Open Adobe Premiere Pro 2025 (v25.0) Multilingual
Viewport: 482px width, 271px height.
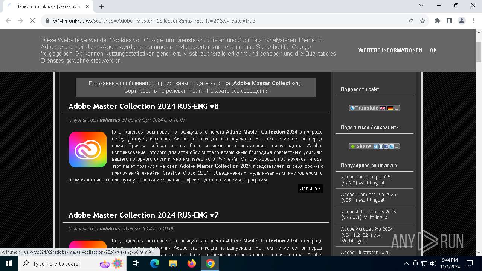[x=368, y=197]
